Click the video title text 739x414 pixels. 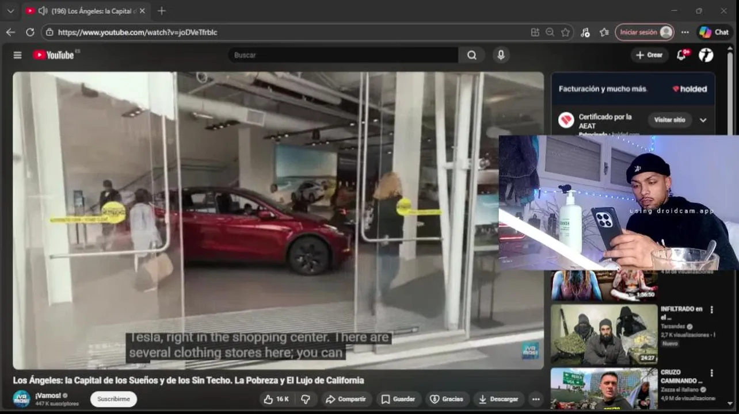[188, 381]
